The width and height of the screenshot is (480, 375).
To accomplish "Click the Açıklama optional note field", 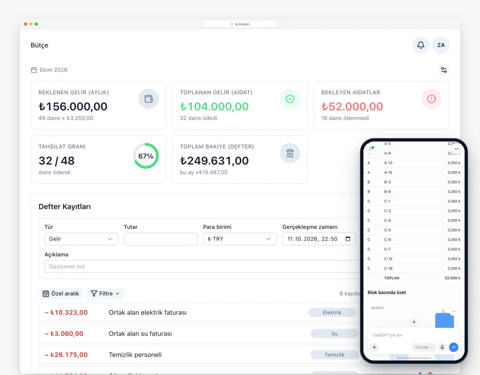I will [x=202, y=267].
